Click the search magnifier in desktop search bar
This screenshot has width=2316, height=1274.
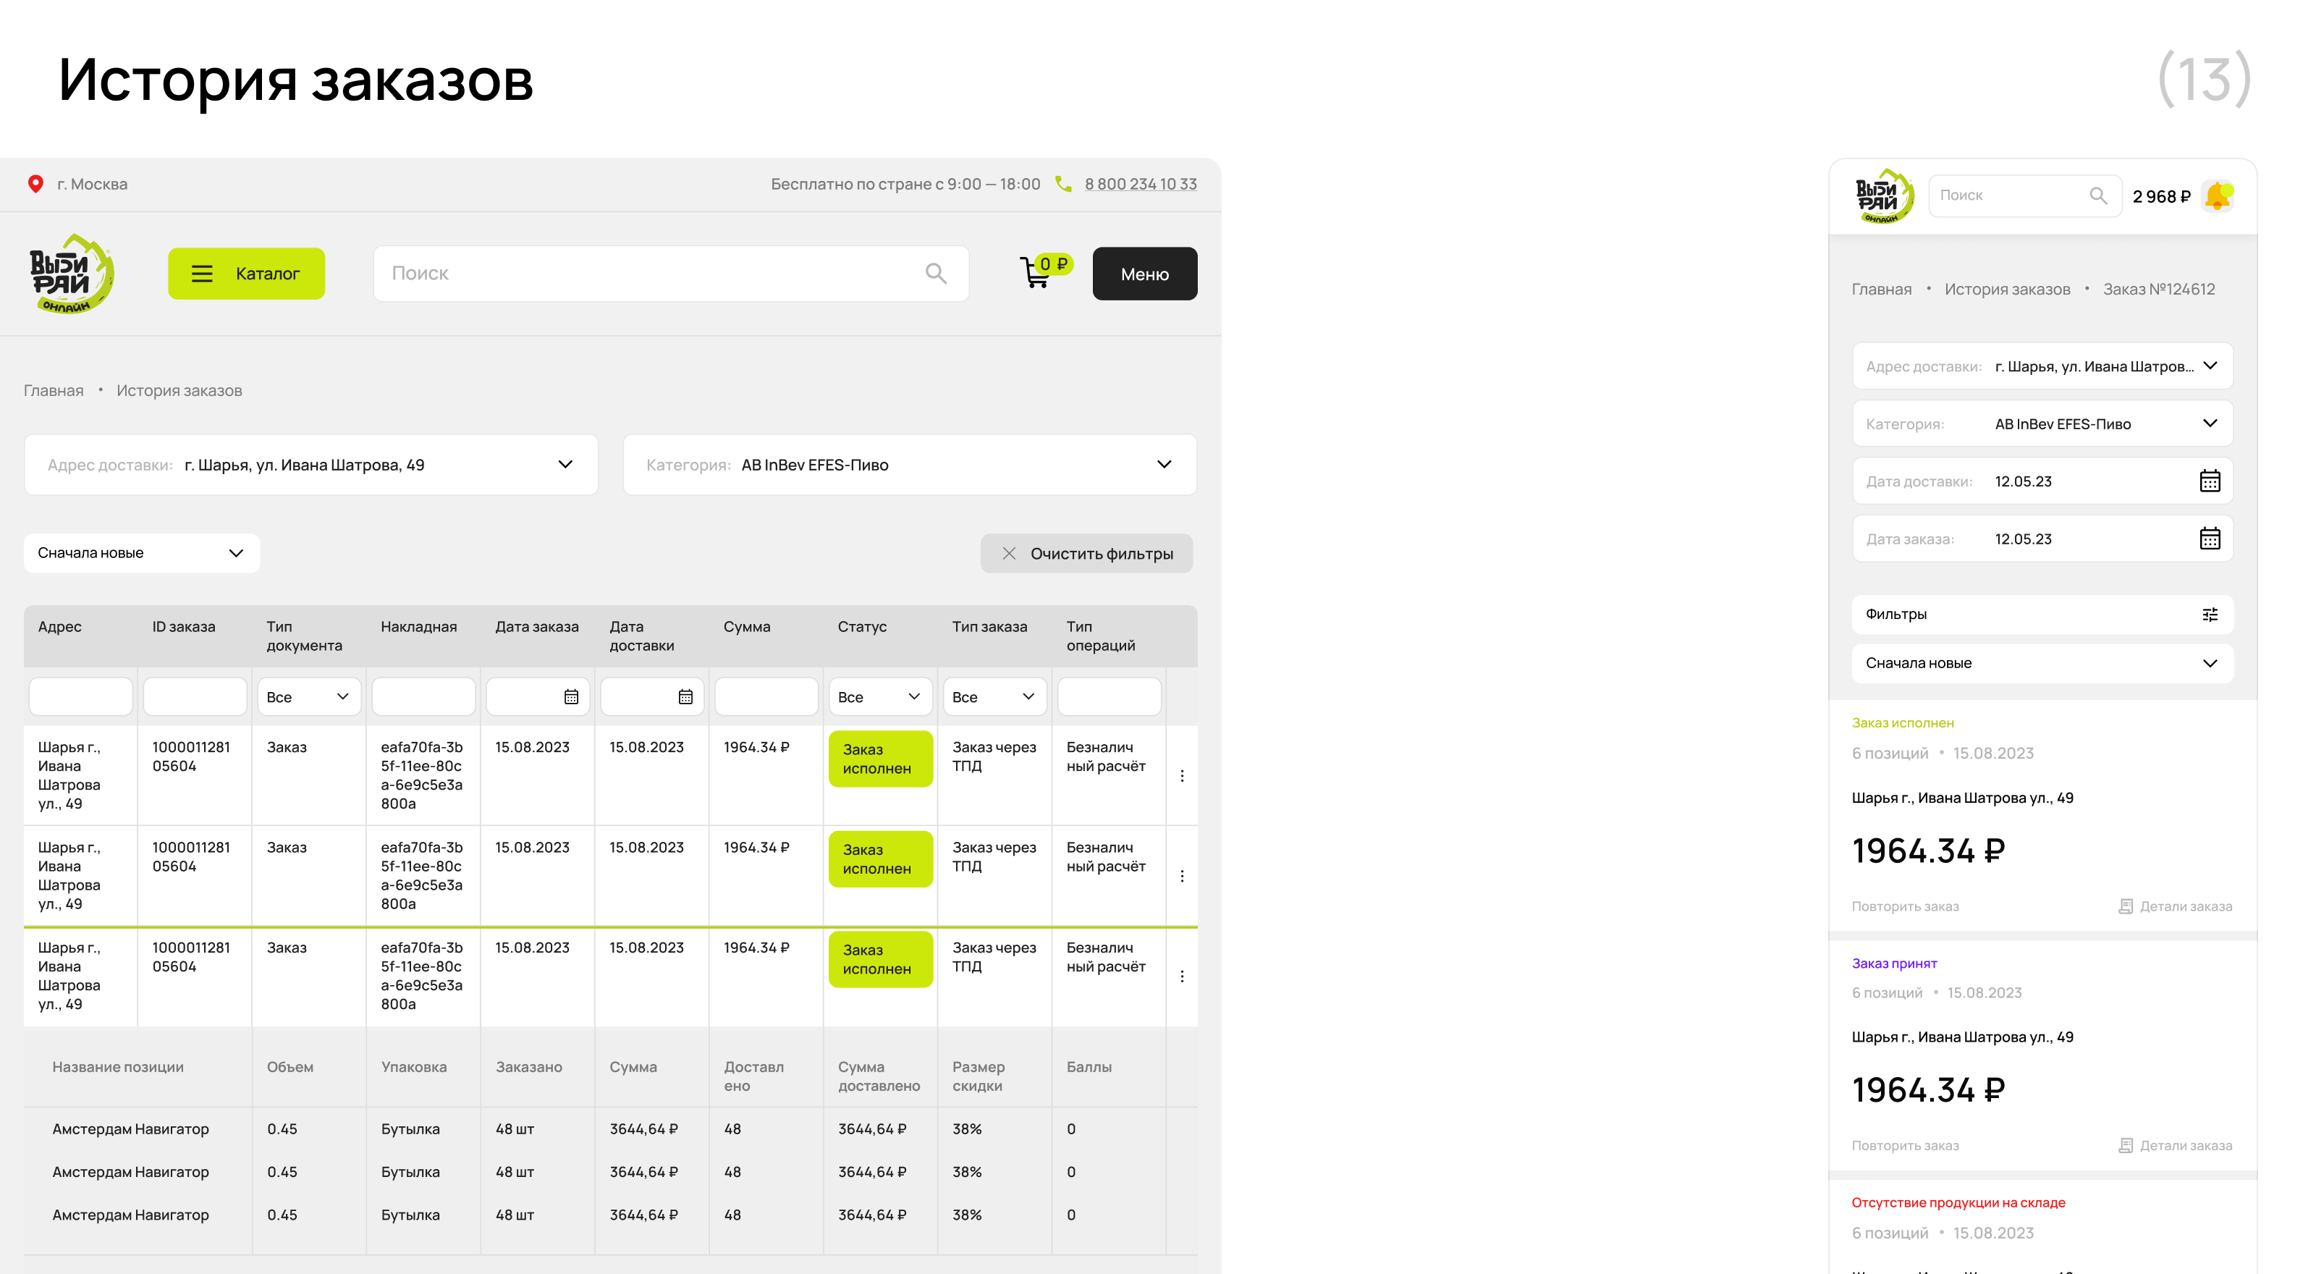pos(935,274)
